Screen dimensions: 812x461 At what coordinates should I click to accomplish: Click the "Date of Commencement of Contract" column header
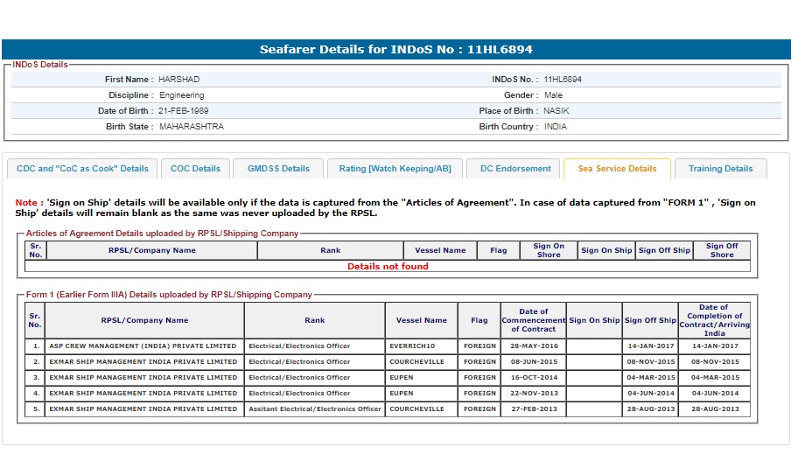pyautogui.click(x=533, y=320)
